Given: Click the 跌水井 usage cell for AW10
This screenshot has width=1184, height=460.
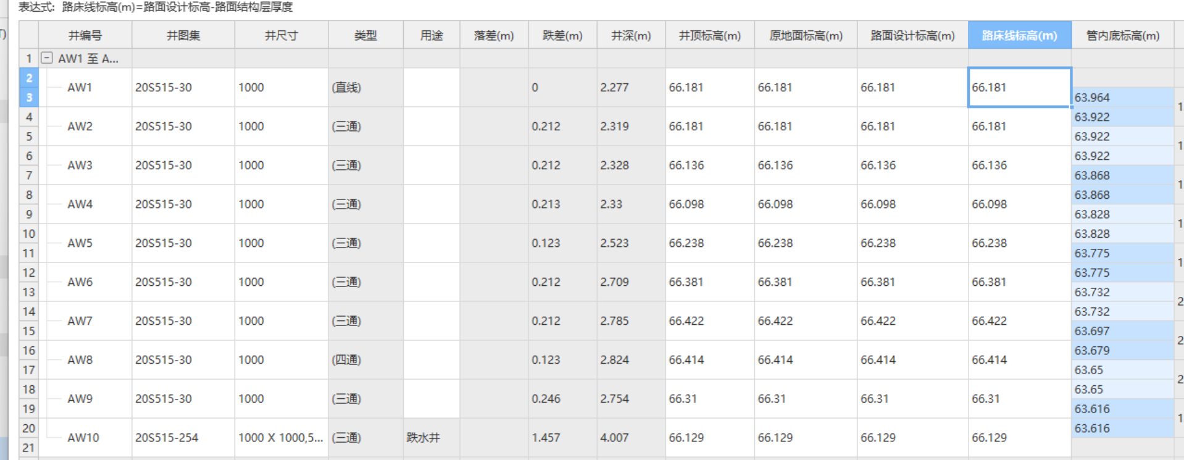Looking at the screenshot, I should pyautogui.click(x=423, y=438).
